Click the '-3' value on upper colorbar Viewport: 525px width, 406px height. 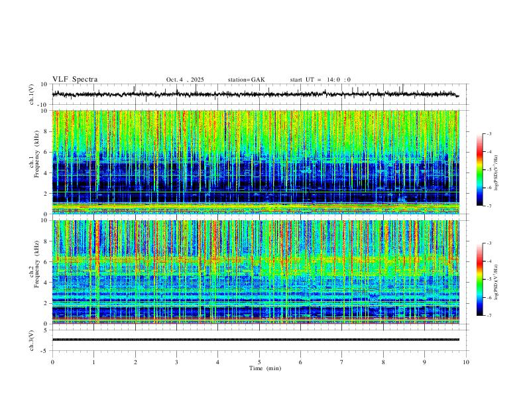click(x=489, y=133)
